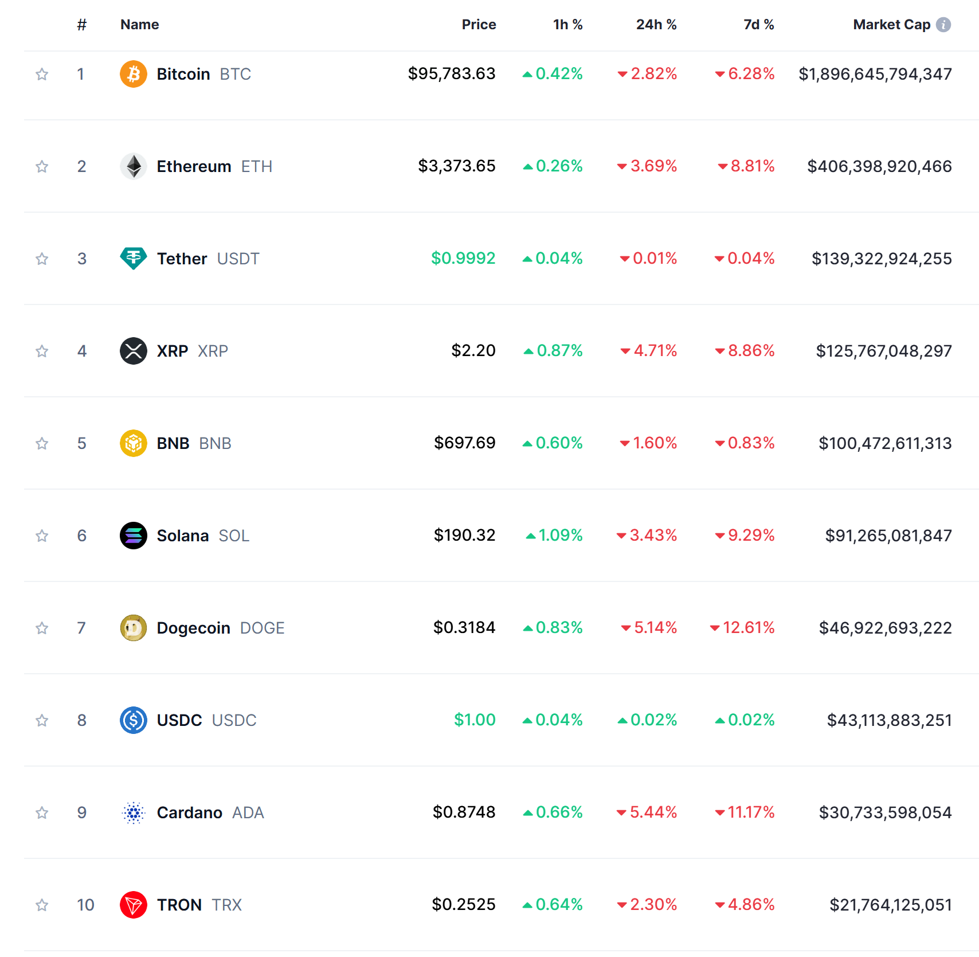979x957 pixels.
Task: Click the Dogecoin logo icon
Action: [x=133, y=628]
